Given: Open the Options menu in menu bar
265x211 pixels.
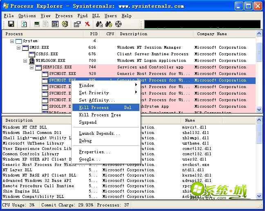Looking at the screenshot, I should [27, 16].
